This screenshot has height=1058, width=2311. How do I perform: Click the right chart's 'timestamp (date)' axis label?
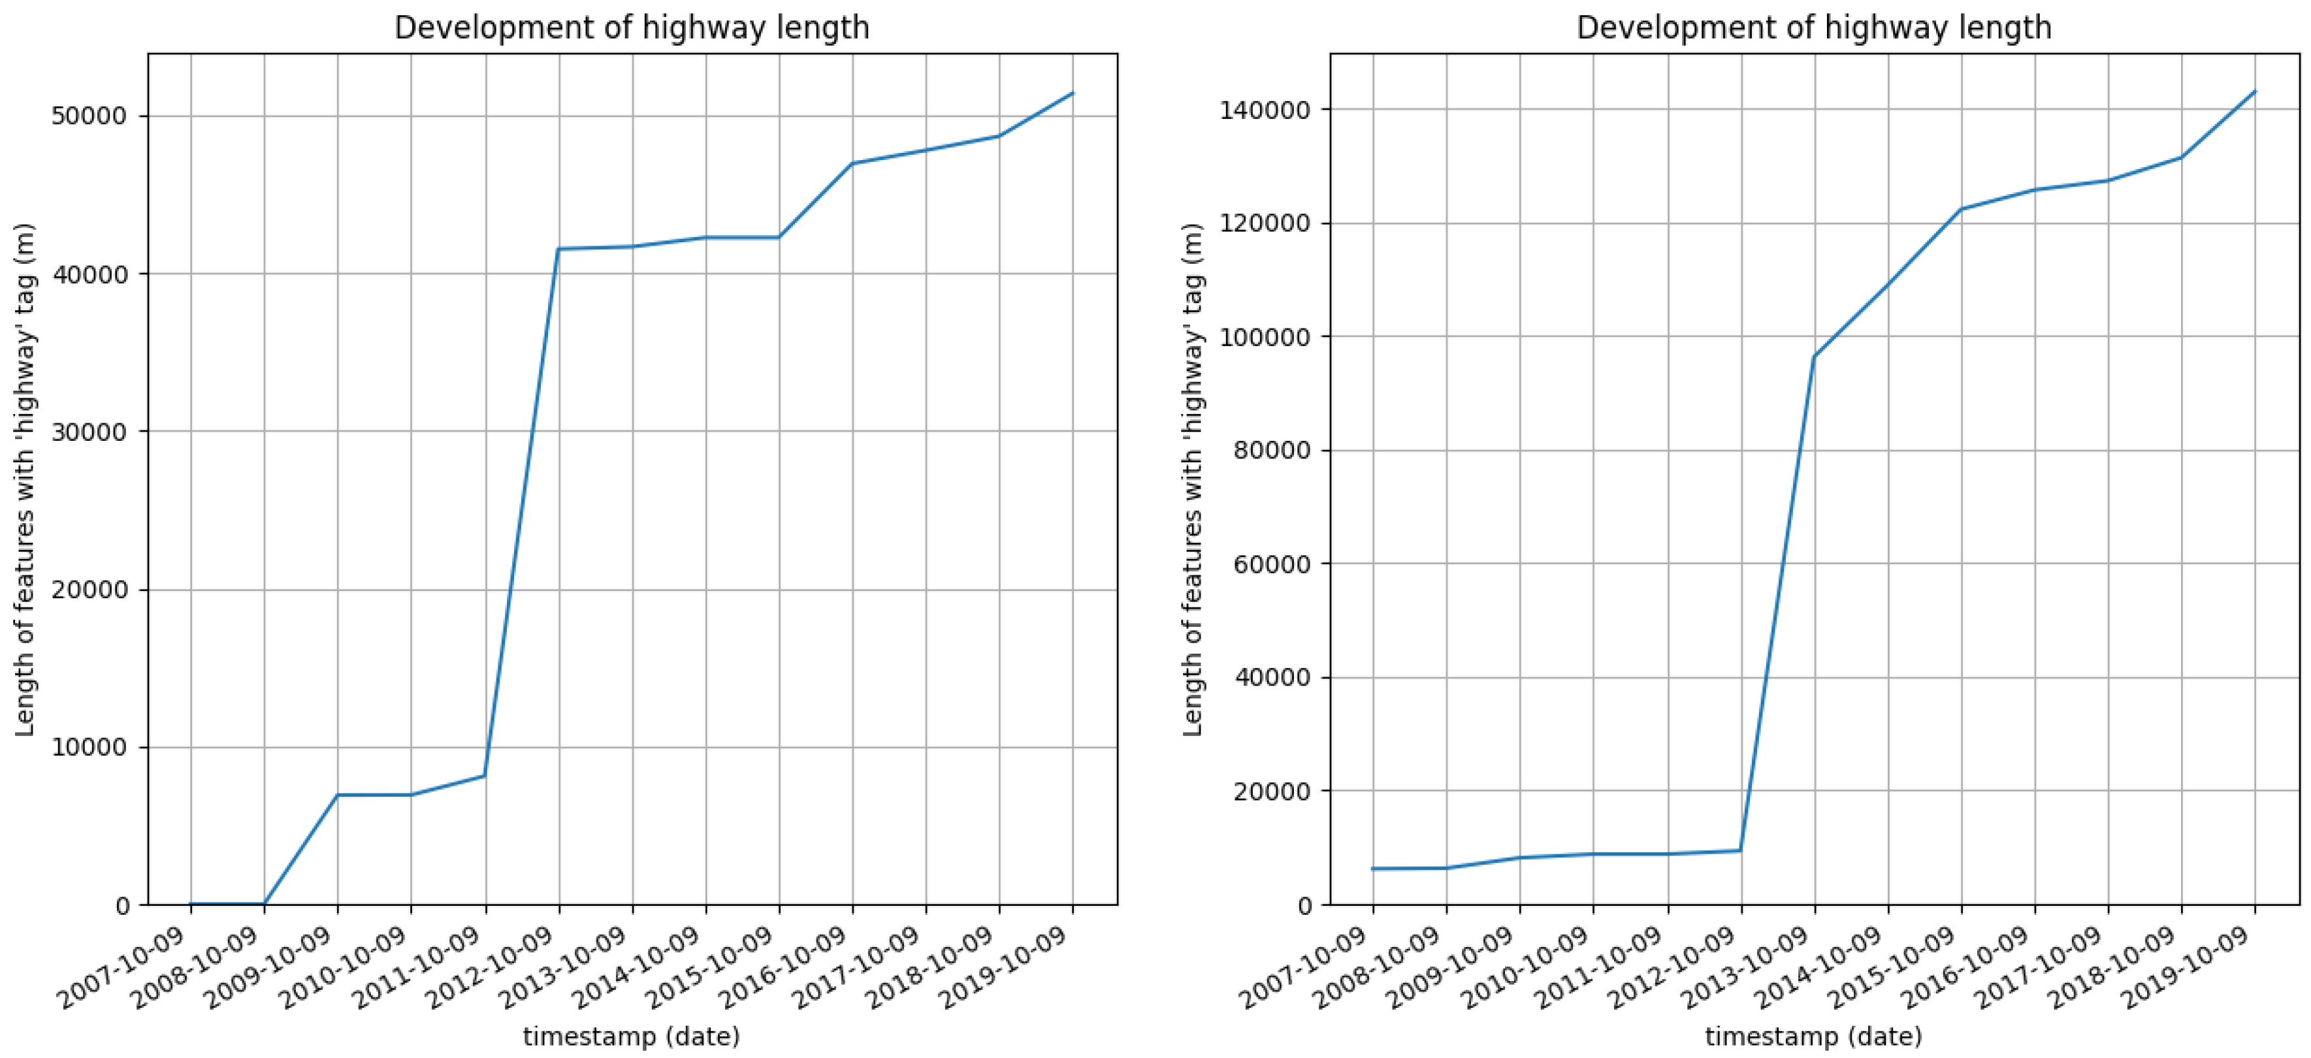pos(1813,1037)
